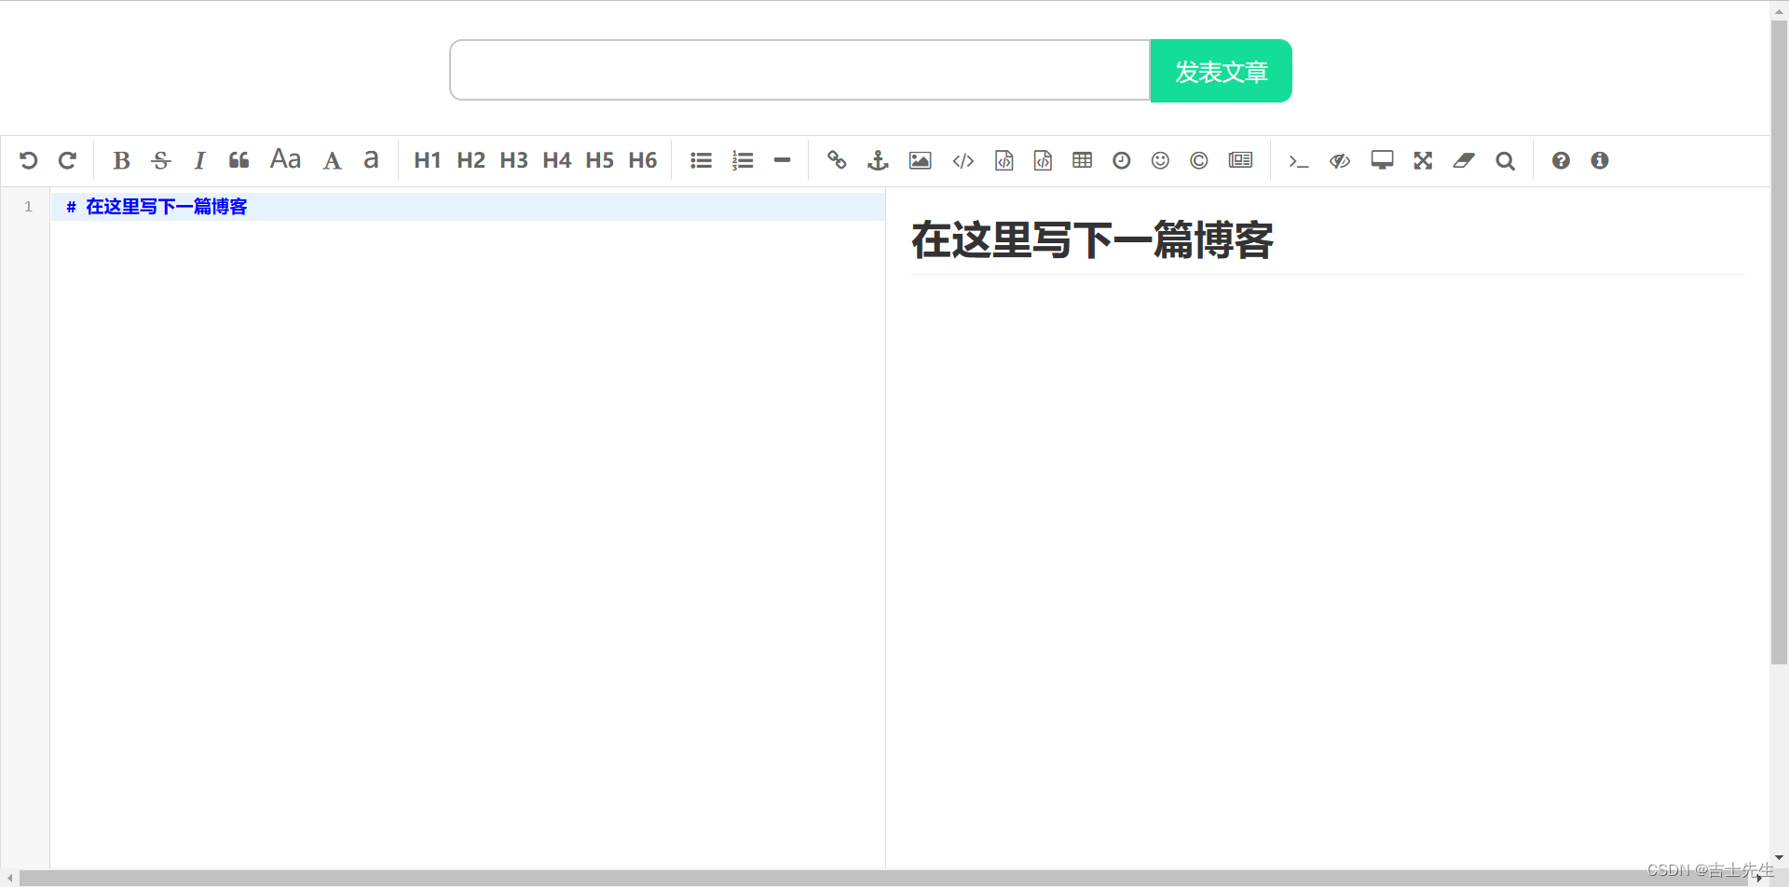Apply strikethrough formatting
The image size is (1789, 887).
coord(160,160)
